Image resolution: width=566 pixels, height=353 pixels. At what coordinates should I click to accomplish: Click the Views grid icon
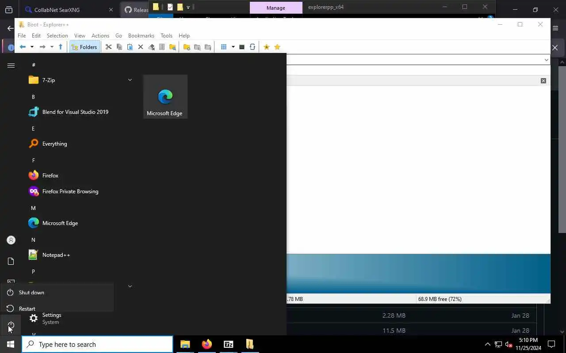pyautogui.click(x=224, y=47)
